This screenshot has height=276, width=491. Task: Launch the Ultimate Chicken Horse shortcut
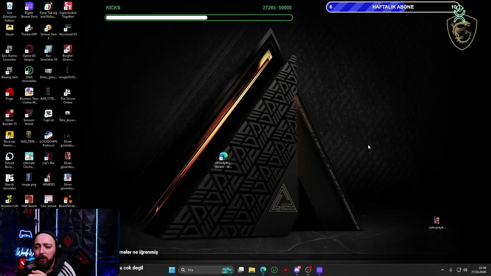click(29, 161)
